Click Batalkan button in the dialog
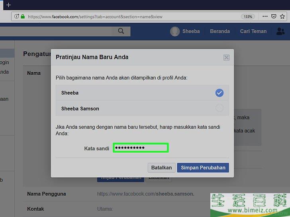The image size is (290, 217). point(161,168)
